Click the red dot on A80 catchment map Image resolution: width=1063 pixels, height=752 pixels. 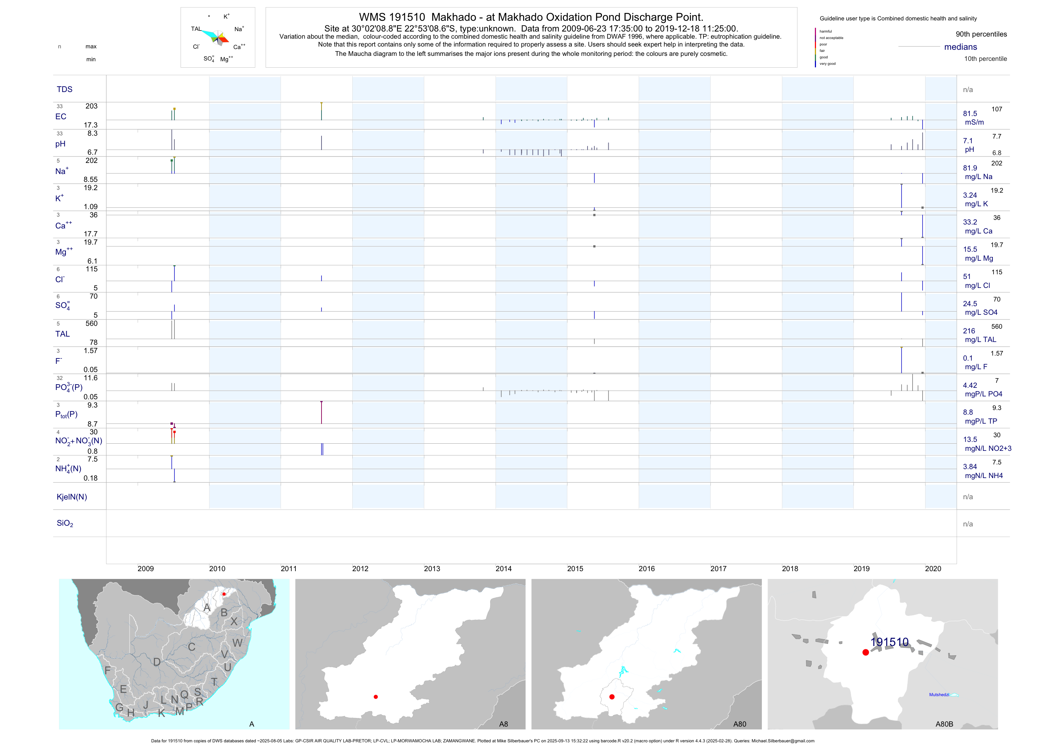[x=612, y=697]
